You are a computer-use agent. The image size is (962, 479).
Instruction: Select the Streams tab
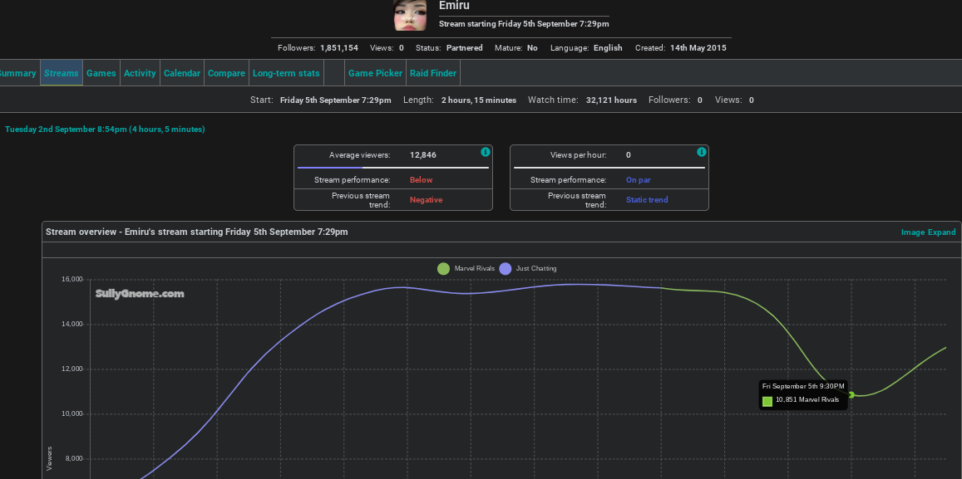tap(62, 73)
